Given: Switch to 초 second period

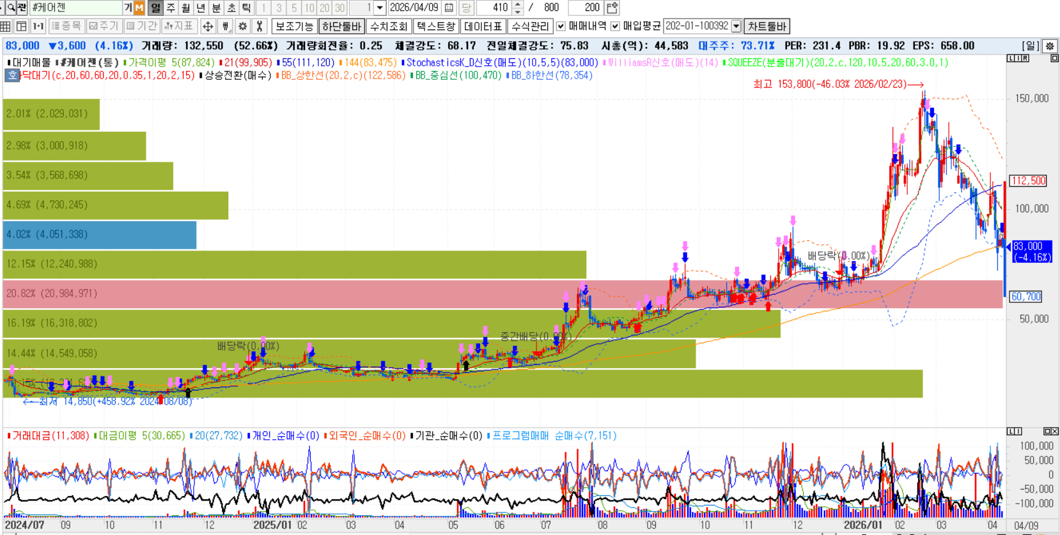Looking at the screenshot, I should click(231, 8).
